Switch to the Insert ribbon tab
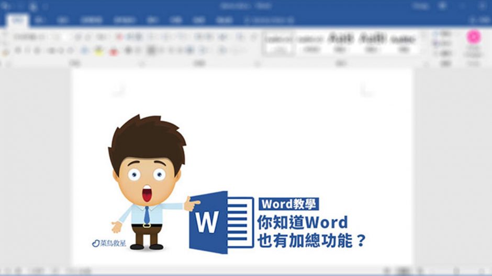The image size is (492, 276). coord(41,20)
